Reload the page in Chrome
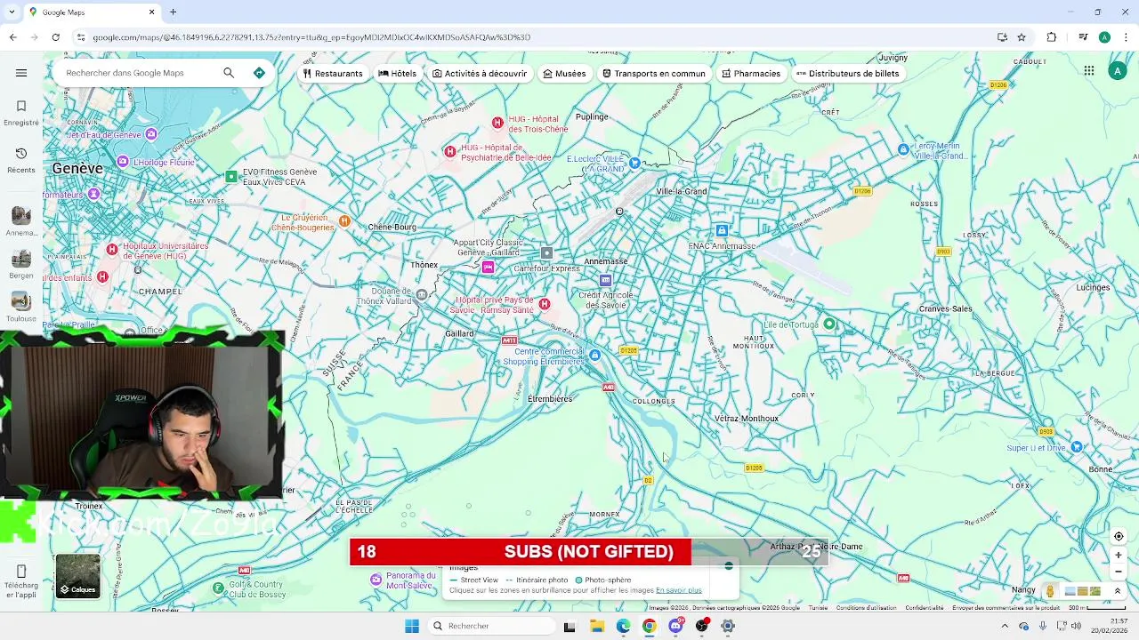The height and width of the screenshot is (640, 1139). (55, 37)
